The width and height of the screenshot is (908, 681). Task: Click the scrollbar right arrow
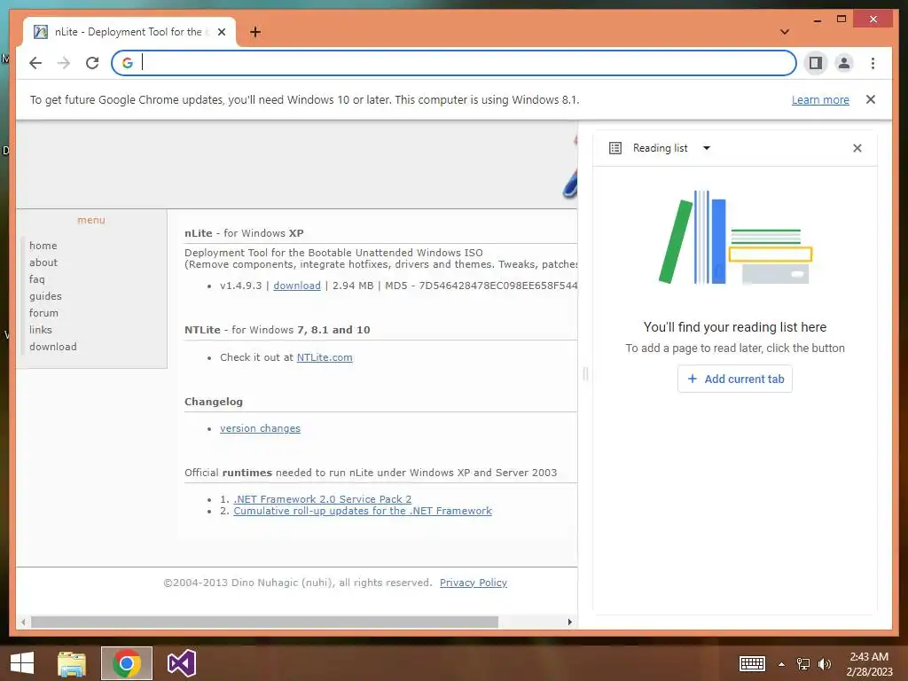570,622
